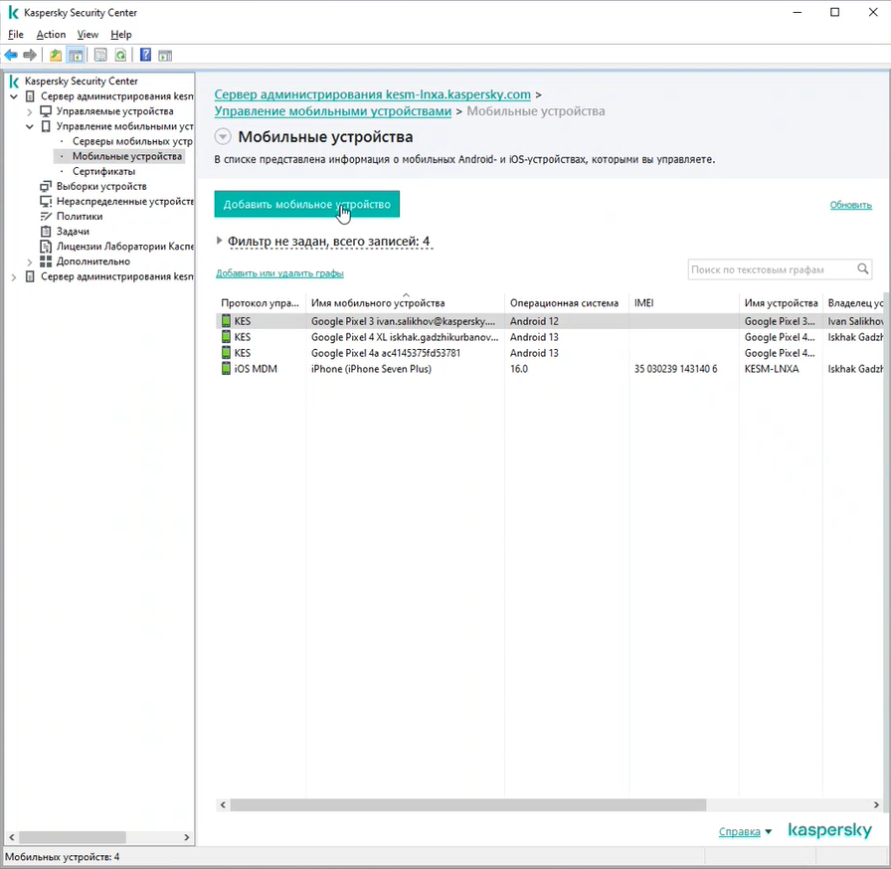Image resolution: width=891 pixels, height=869 pixels.
Task: Click the Задачи clipboard icon
Action: (x=46, y=232)
